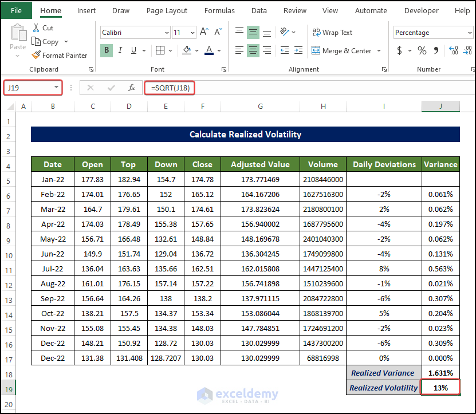The width and height of the screenshot is (476, 414).
Task: Open the File menu button
Action: tap(17, 10)
